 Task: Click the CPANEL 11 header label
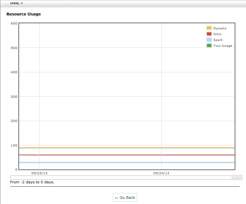point(16,3)
